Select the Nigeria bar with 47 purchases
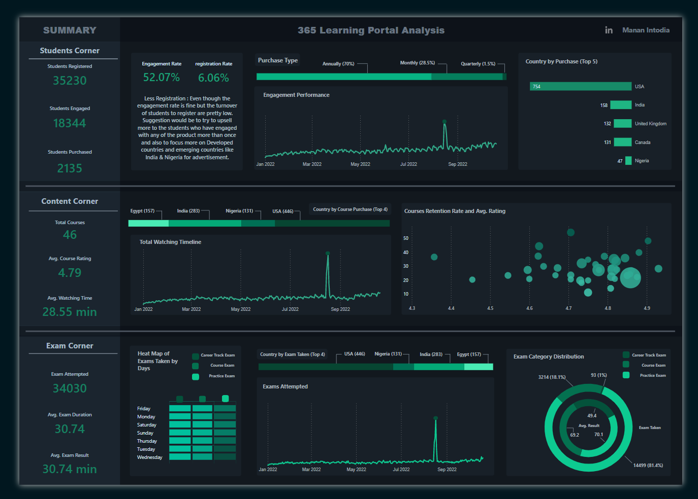 (628, 161)
